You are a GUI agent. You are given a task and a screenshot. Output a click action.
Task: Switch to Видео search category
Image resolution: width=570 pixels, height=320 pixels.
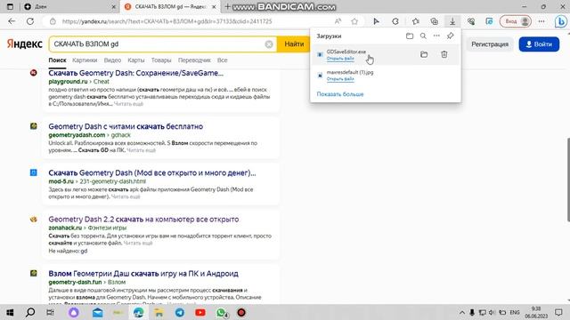tap(112, 60)
